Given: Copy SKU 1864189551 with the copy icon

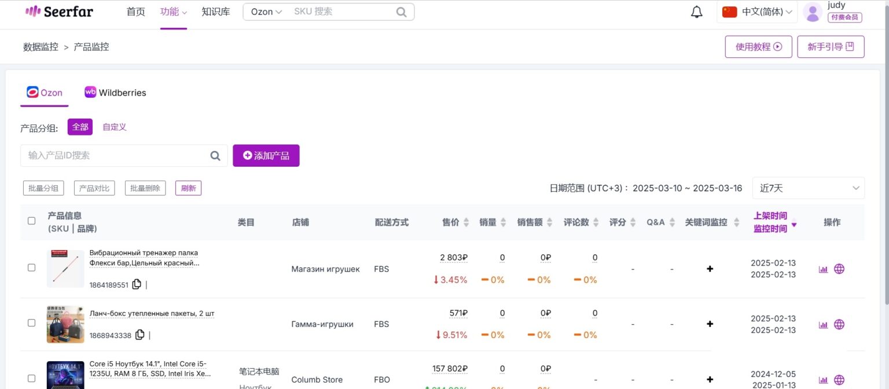Looking at the screenshot, I should (x=137, y=284).
